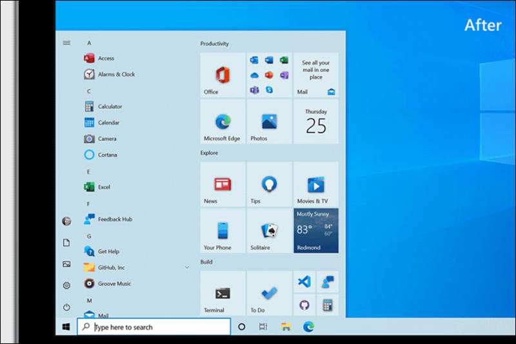Open Task View on the taskbar
The image size is (516, 344).
(263, 327)
